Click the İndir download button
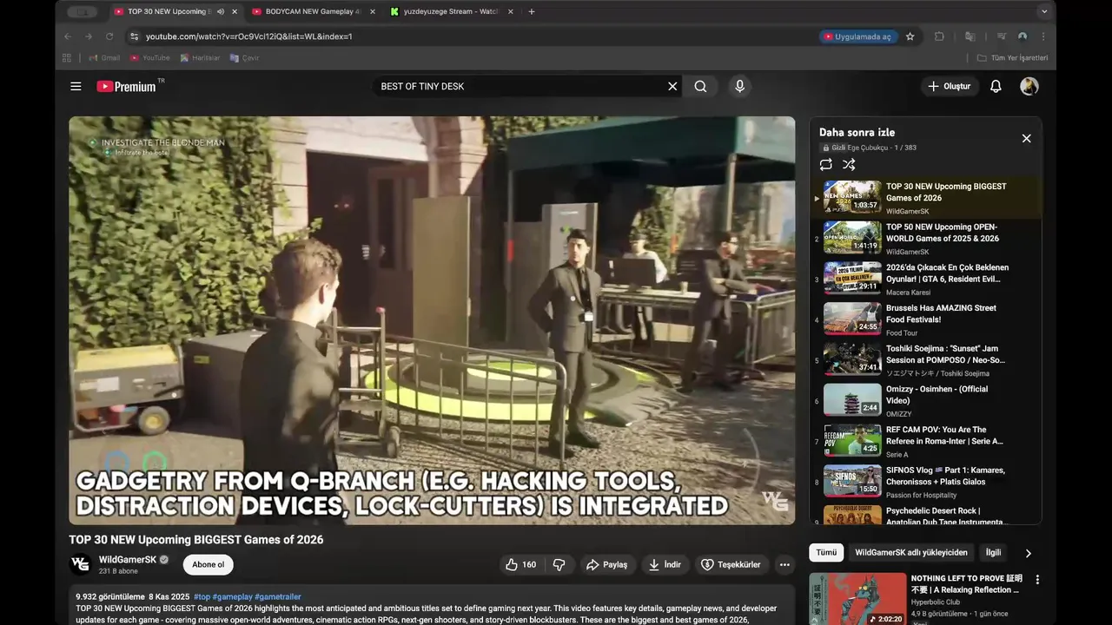 pos(665,564)
